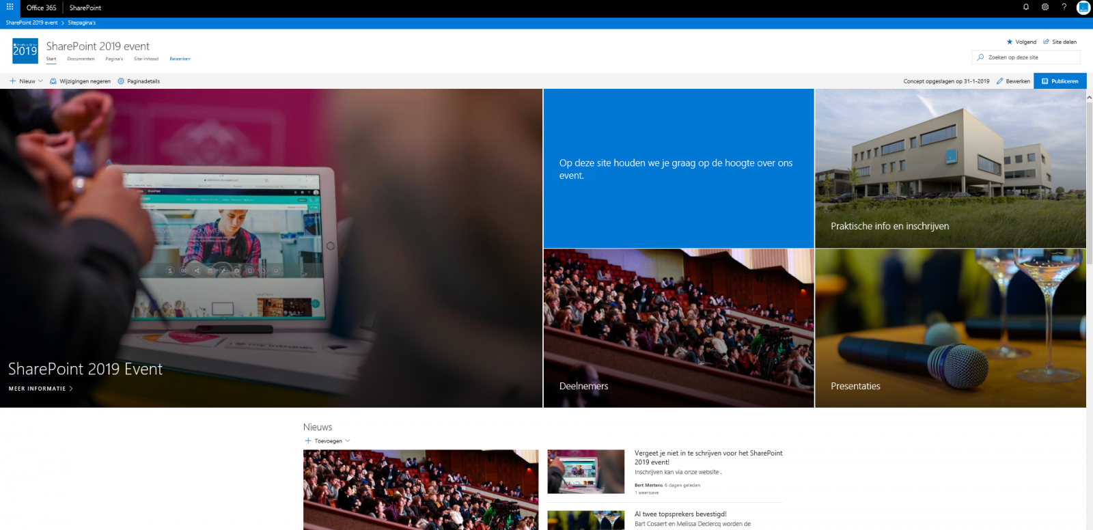Image resolution: width=1093 pixels, height=530 pixels.
Task: Open the Site-inhoud navigation tab
Action: pos(146,59)
